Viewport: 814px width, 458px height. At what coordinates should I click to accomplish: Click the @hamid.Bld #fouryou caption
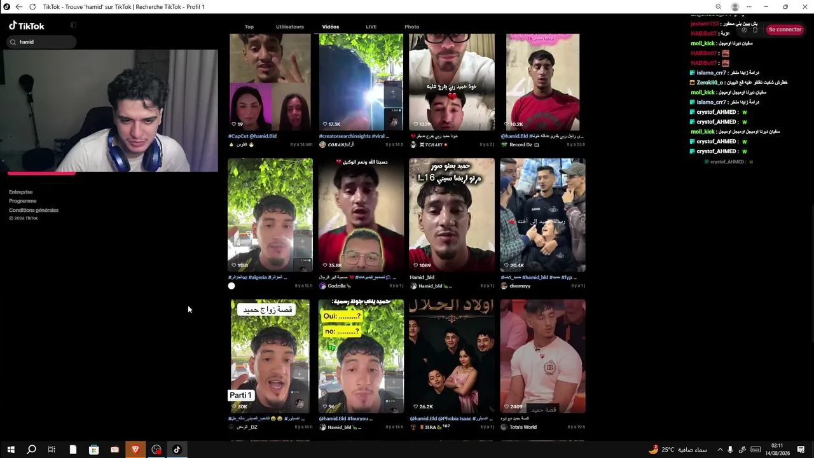click(345, 419)
